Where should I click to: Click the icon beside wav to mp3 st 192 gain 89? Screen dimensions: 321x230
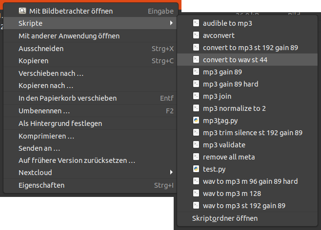pos(196,206)
